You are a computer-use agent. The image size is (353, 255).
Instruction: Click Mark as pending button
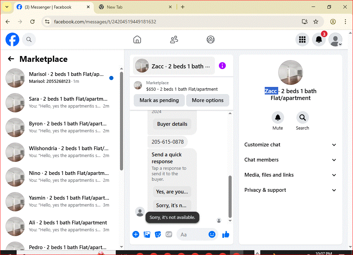tap(159, 100)
